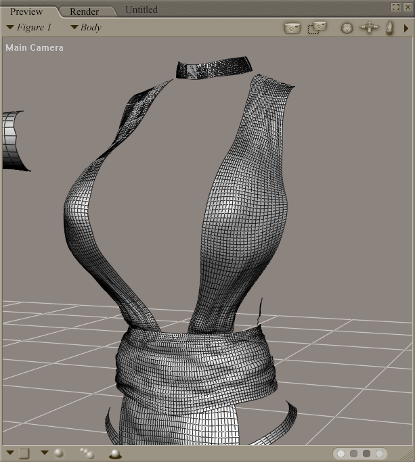The height and width of the screenshot is (462, 415).
Task: Click the second medium-gray color dot
Action: 353,453
